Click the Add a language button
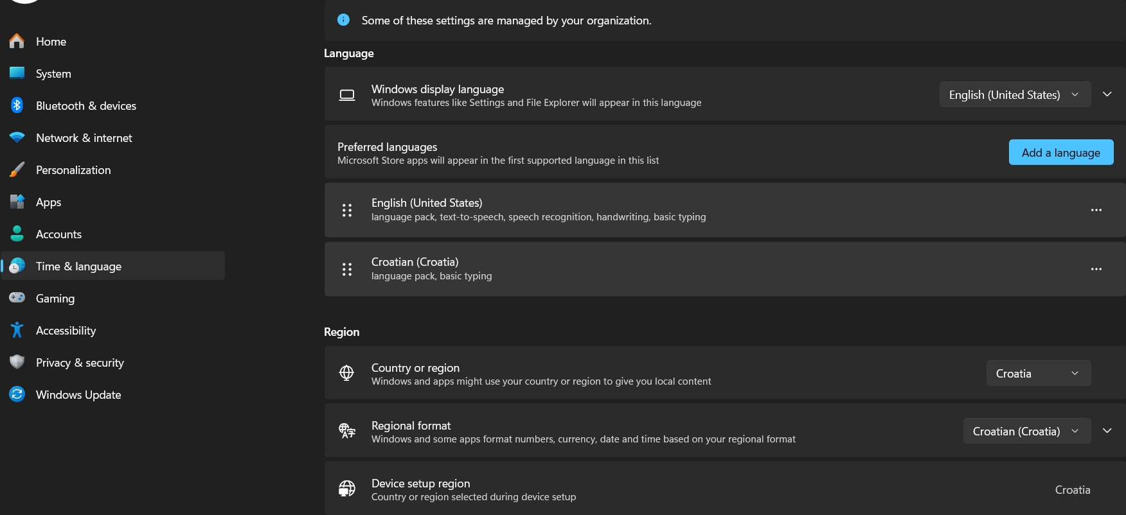The height and width of the screenshot is (515, 1126). (1060, 152)
